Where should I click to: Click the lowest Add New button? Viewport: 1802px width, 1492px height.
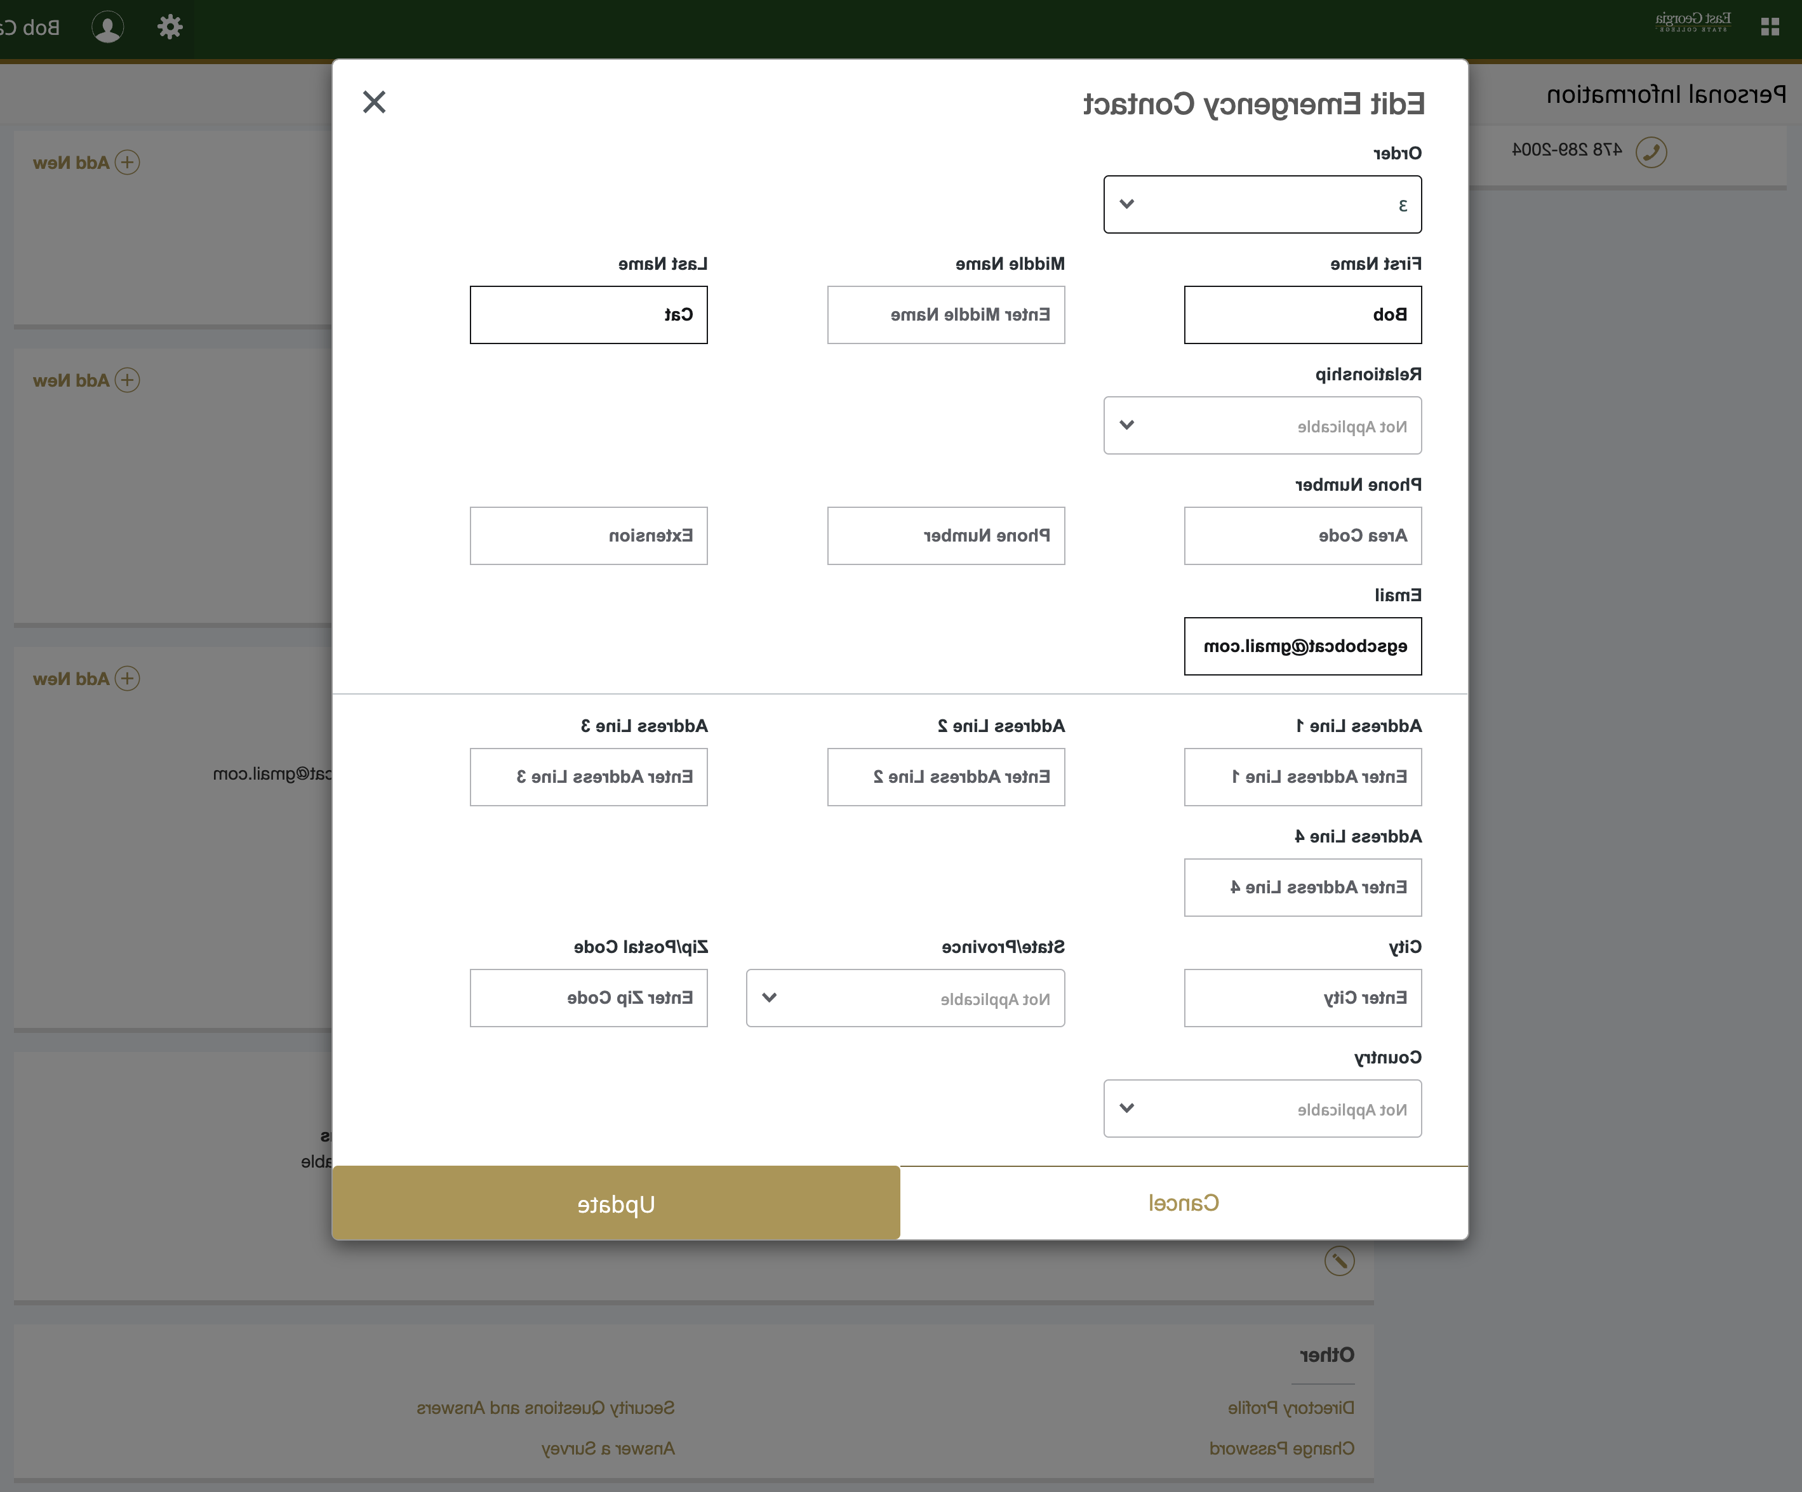pyautogui.click(x=86, y=679)
